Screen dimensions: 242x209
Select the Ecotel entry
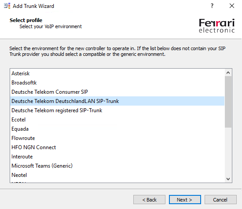tap(117, 120)
